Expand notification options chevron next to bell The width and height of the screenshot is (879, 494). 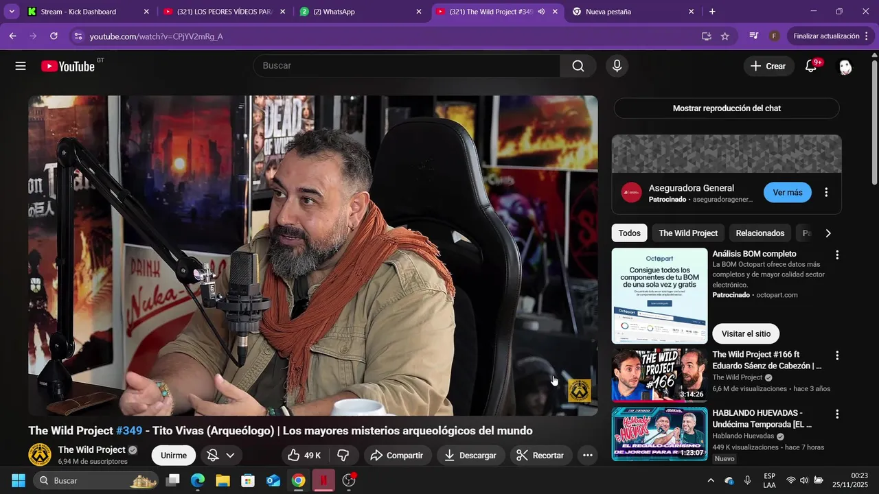click(230, 455)
